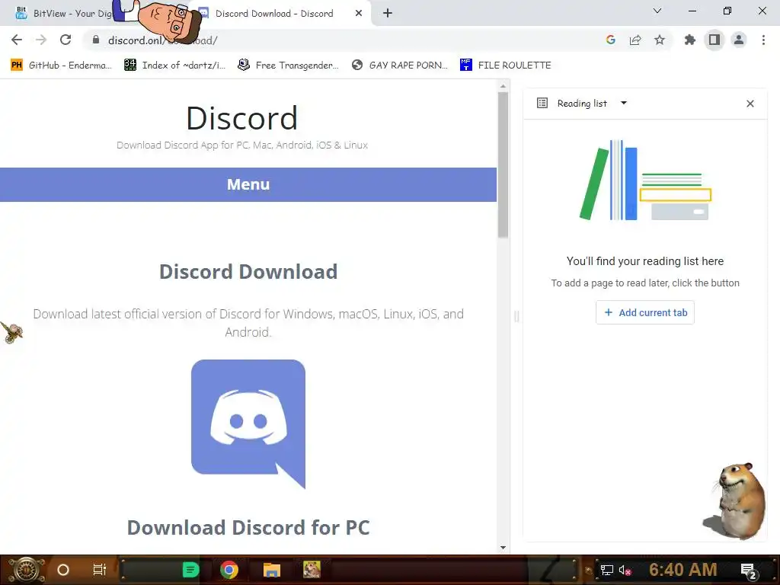Viewport: 780px width, 585px height.
Task: Click the Discord site title
Action: (242, 118)
